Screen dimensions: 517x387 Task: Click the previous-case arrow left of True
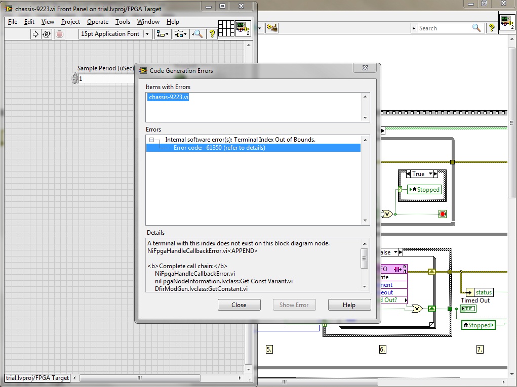click(x=408, y=174)
